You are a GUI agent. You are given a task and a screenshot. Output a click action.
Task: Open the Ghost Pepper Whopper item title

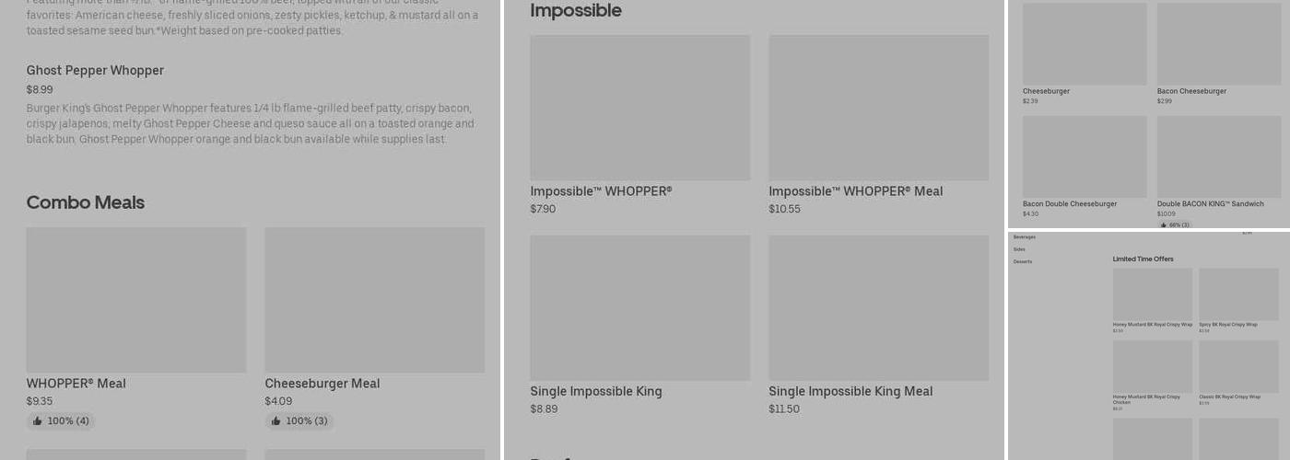[x=95, y=71]
